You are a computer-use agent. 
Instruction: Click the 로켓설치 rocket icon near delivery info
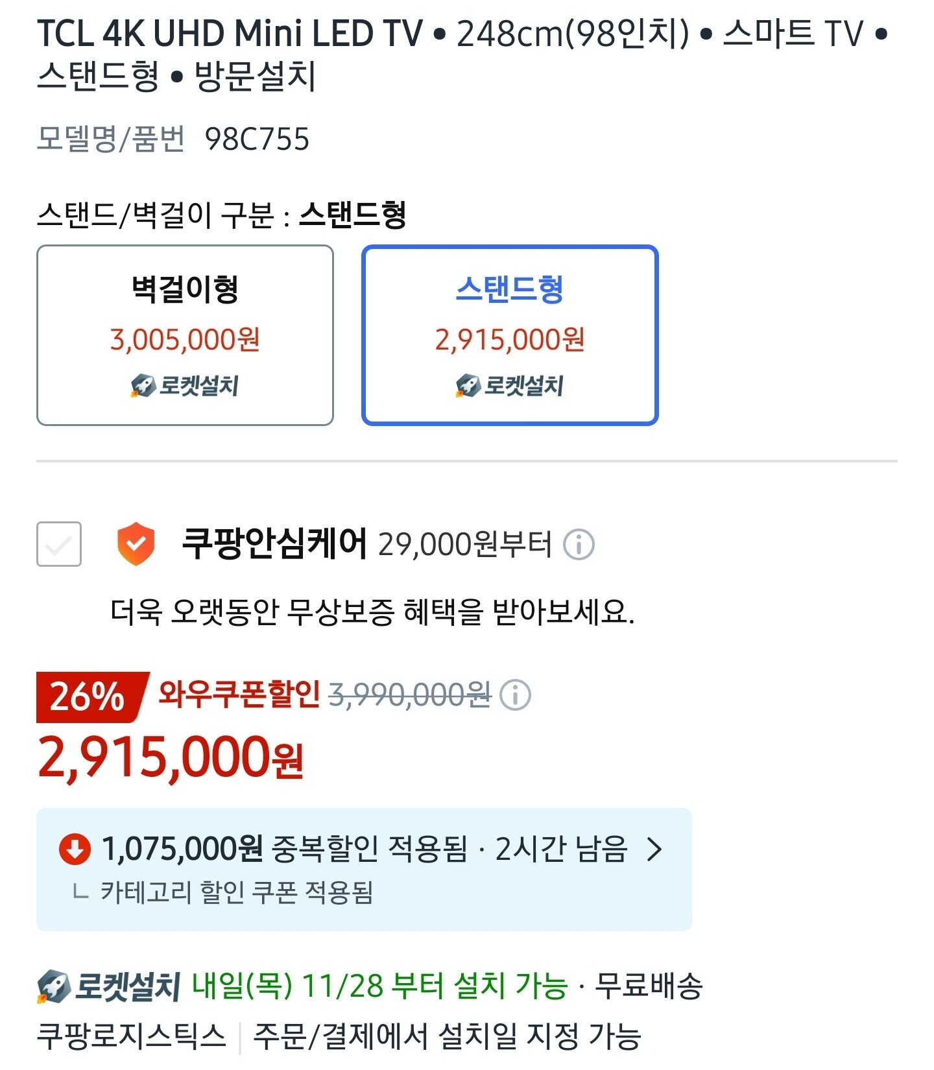54,986
